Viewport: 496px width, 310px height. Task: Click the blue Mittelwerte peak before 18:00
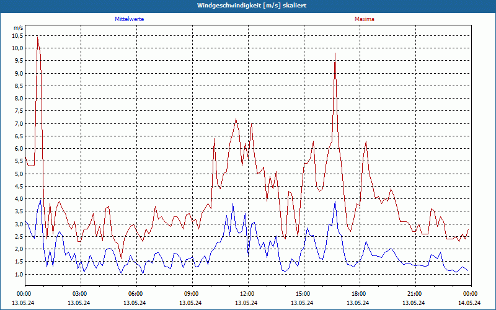click(x=335, y=201)
